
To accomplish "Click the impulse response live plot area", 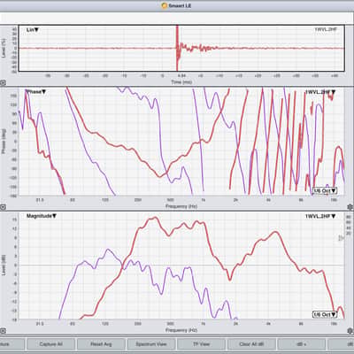I will (181, 48).
